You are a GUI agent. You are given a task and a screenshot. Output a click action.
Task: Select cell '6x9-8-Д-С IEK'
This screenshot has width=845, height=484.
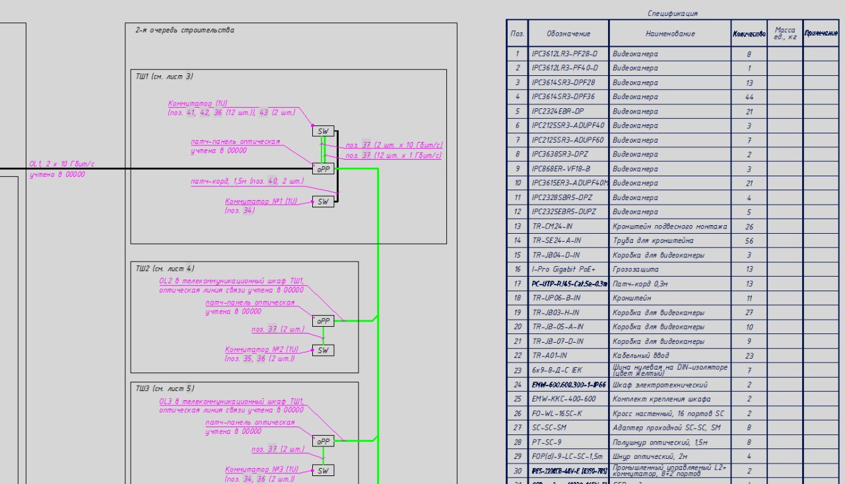tap(568, 370)
